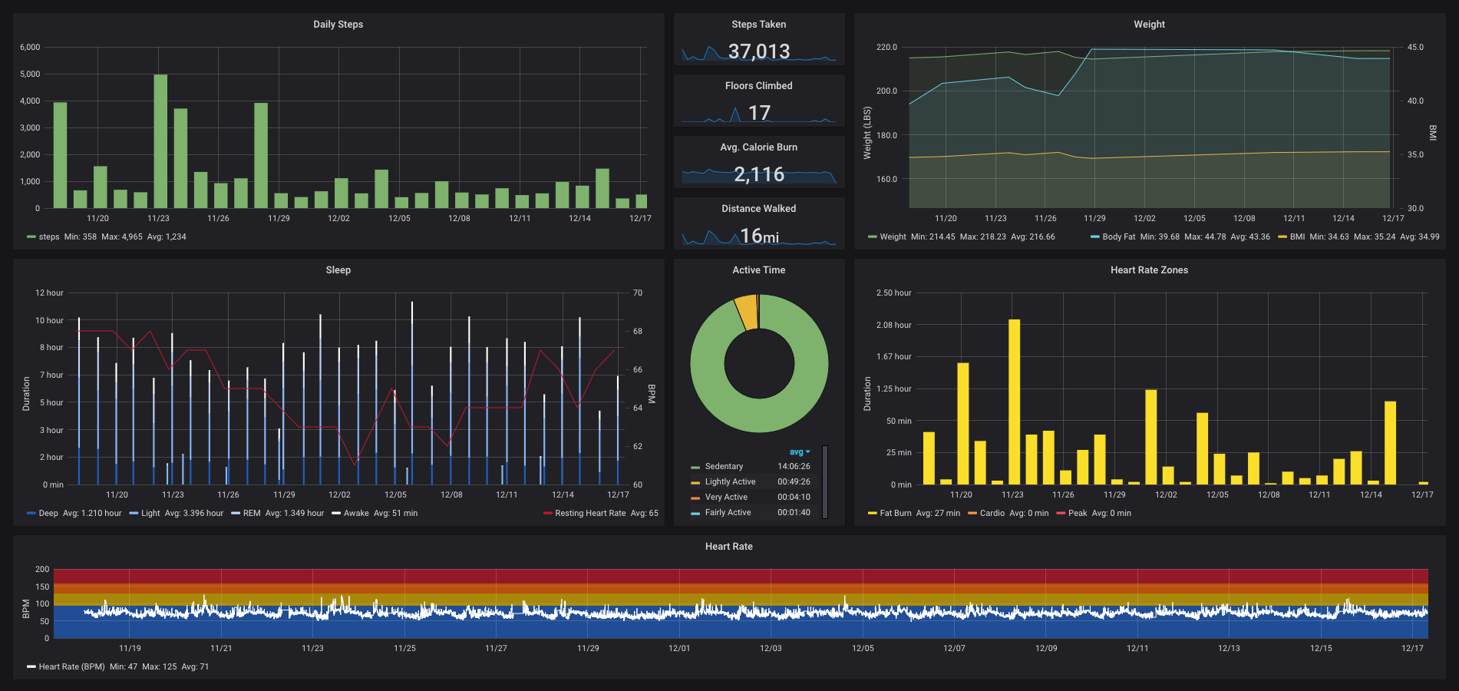Image resolution: width=1459 pixels, height=691 pixels.
Task: Open the Daily Steps panel title menu
Action: [338, 25]
